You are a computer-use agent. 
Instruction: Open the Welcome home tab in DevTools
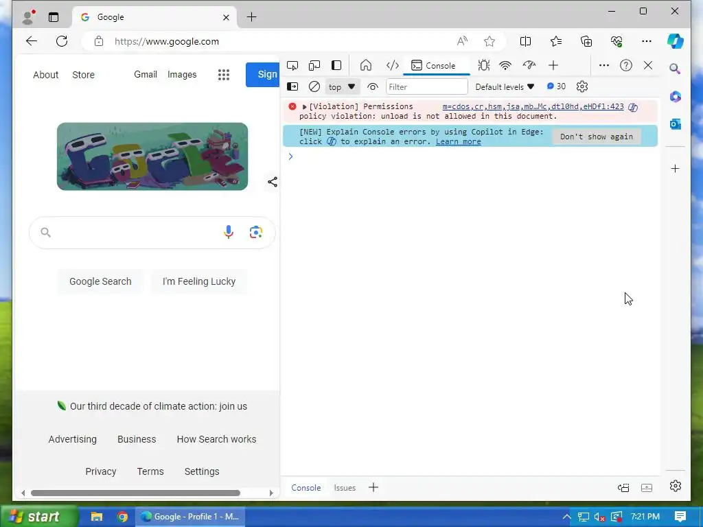click(366, 65)
